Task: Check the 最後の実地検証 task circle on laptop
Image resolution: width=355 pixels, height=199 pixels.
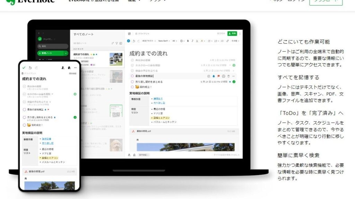Action: point(132,76)
